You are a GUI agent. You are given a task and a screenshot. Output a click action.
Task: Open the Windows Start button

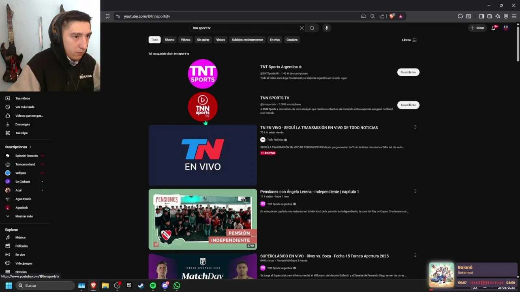pyautogui.click(x=9, y=286)
